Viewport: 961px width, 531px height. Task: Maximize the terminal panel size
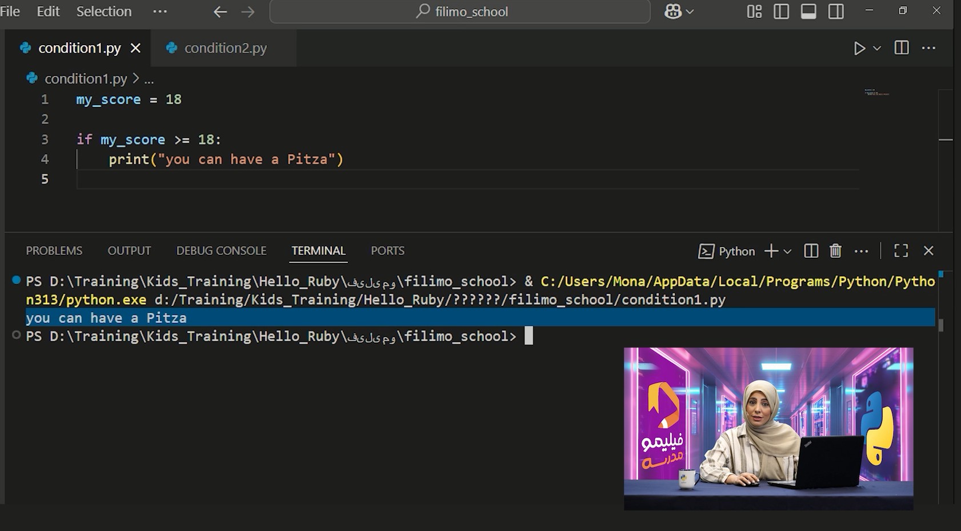(x=901, y=251)
